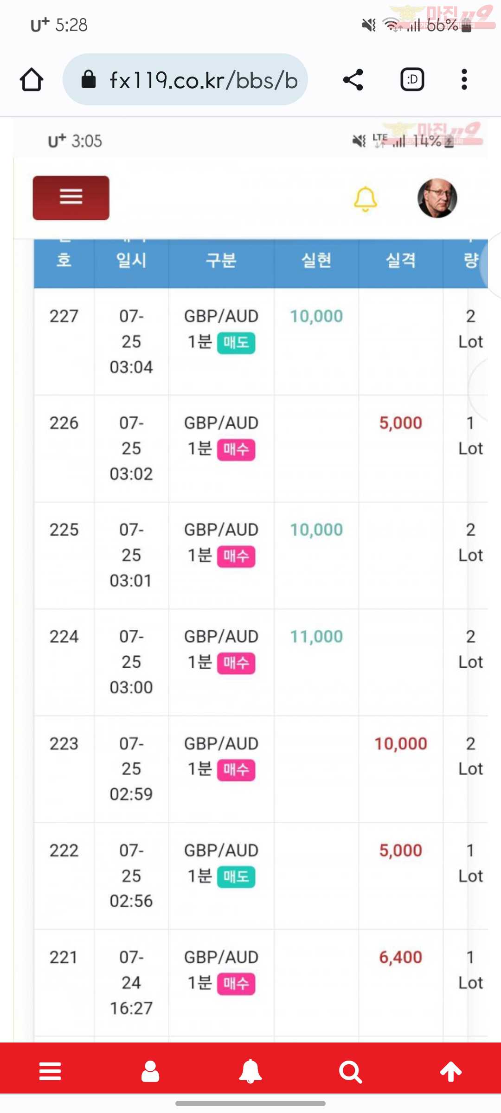Viewport: 501px width, 1113px height.
Task: Tap the 매수 badge in row 226
Action: (x=236, y=450)
